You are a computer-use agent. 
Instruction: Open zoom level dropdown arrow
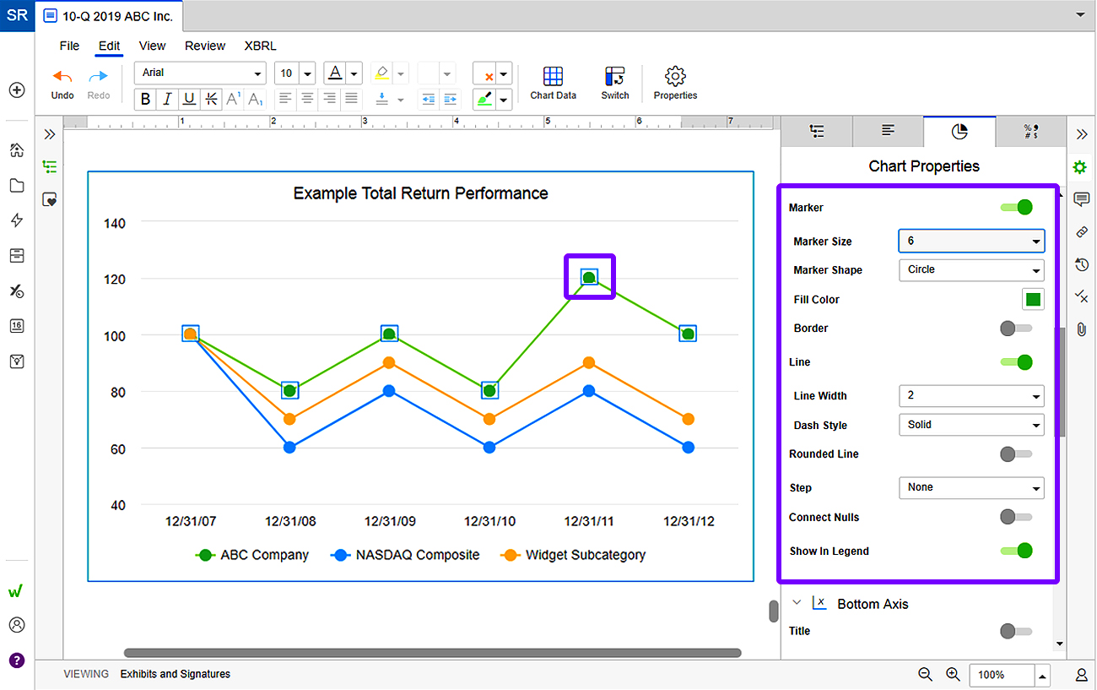pyautogui.click(x=1043, y=676)
